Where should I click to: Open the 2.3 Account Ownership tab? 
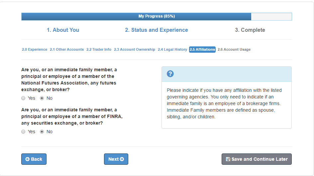(x=134, y=49)
